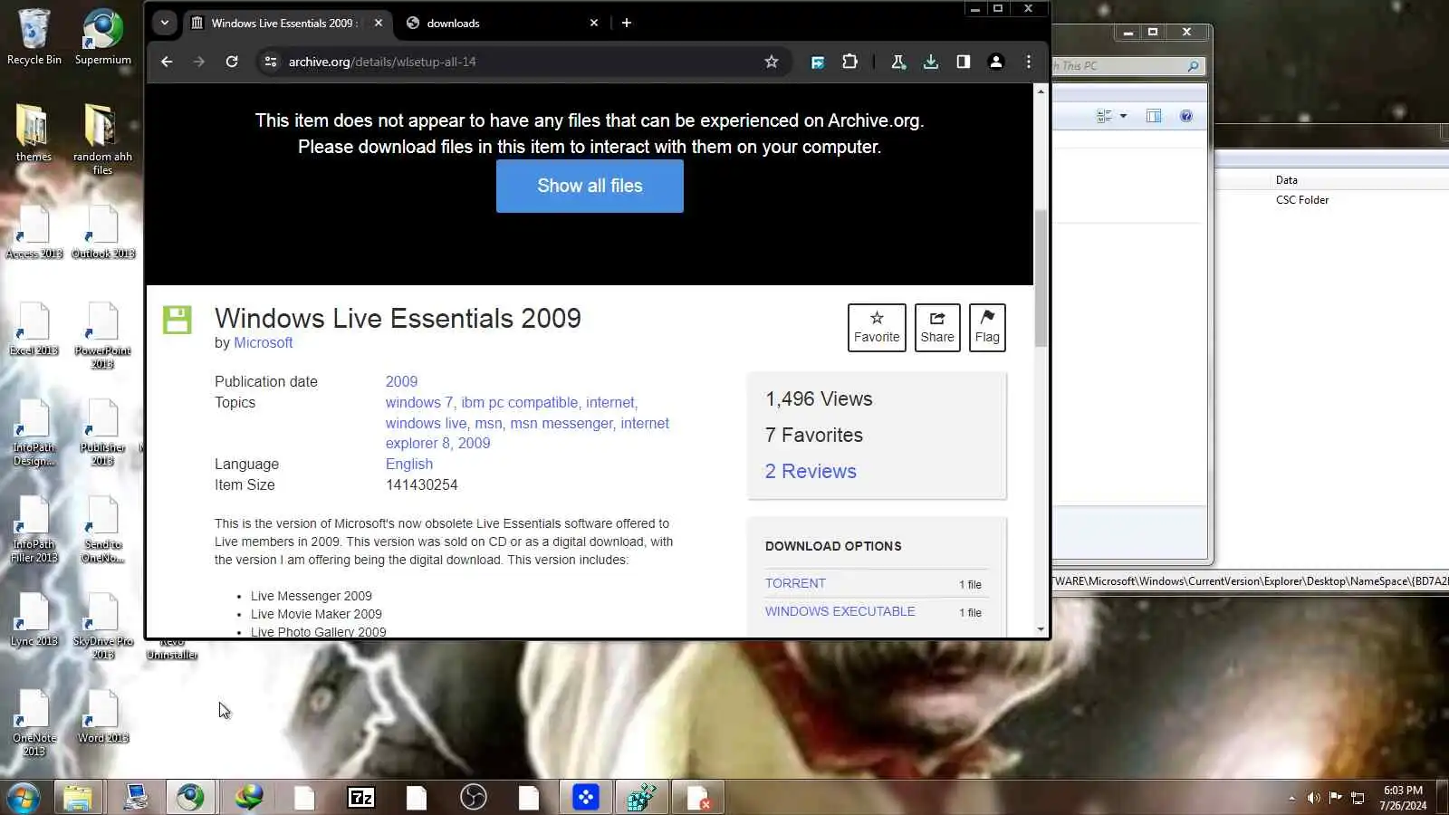Follow the publication date 2009 link
This screenshot has width=1449, height=815.
(401, 382)
